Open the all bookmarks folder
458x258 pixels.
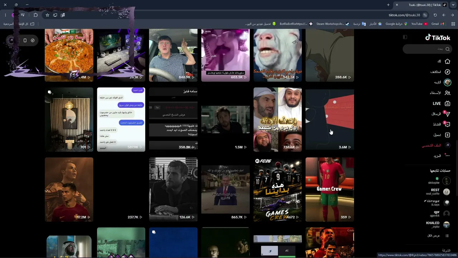coord(19,24)
